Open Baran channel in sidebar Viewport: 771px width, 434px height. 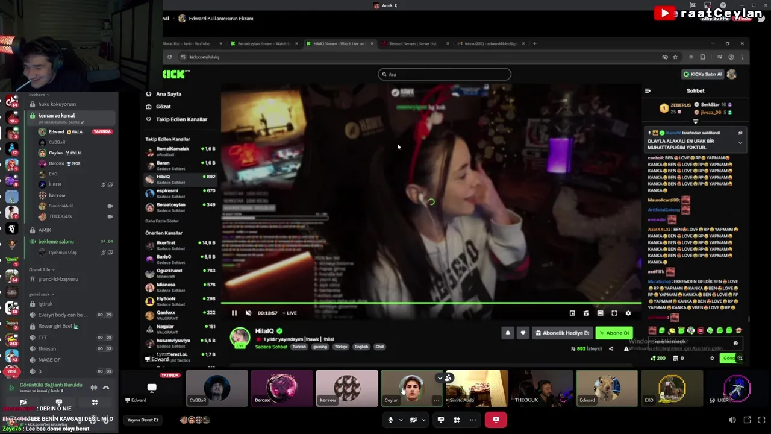180,165
